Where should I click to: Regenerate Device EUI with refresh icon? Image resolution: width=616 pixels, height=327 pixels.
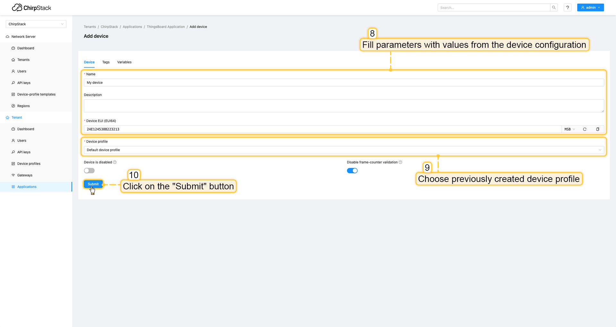coord(585,129)
